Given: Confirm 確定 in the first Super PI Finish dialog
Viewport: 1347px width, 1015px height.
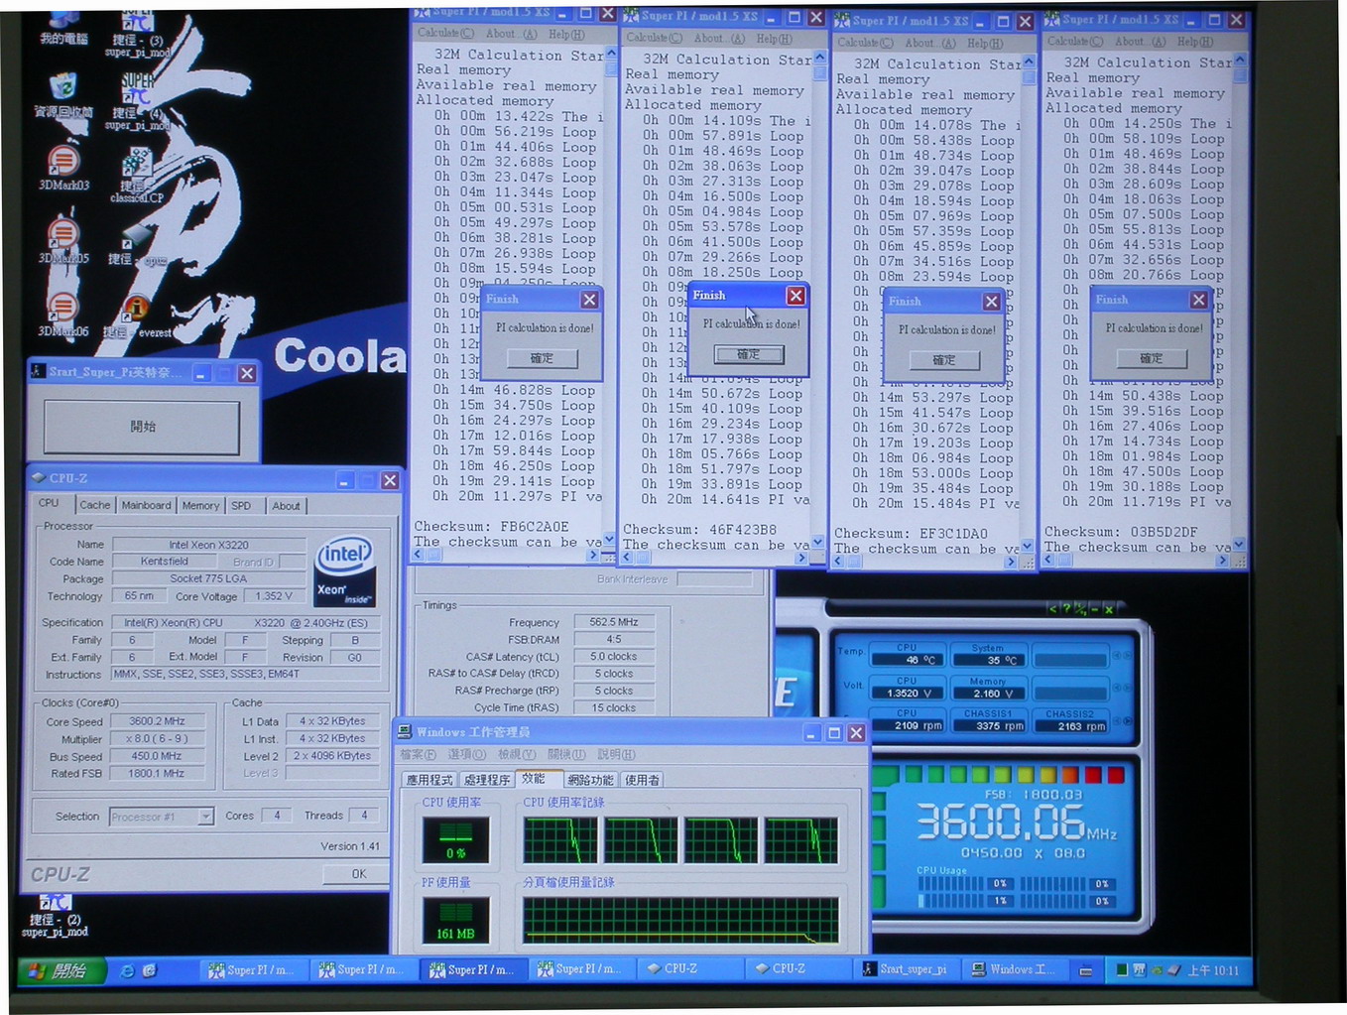Looking at the screenshot, I should (x=542, y=358).
